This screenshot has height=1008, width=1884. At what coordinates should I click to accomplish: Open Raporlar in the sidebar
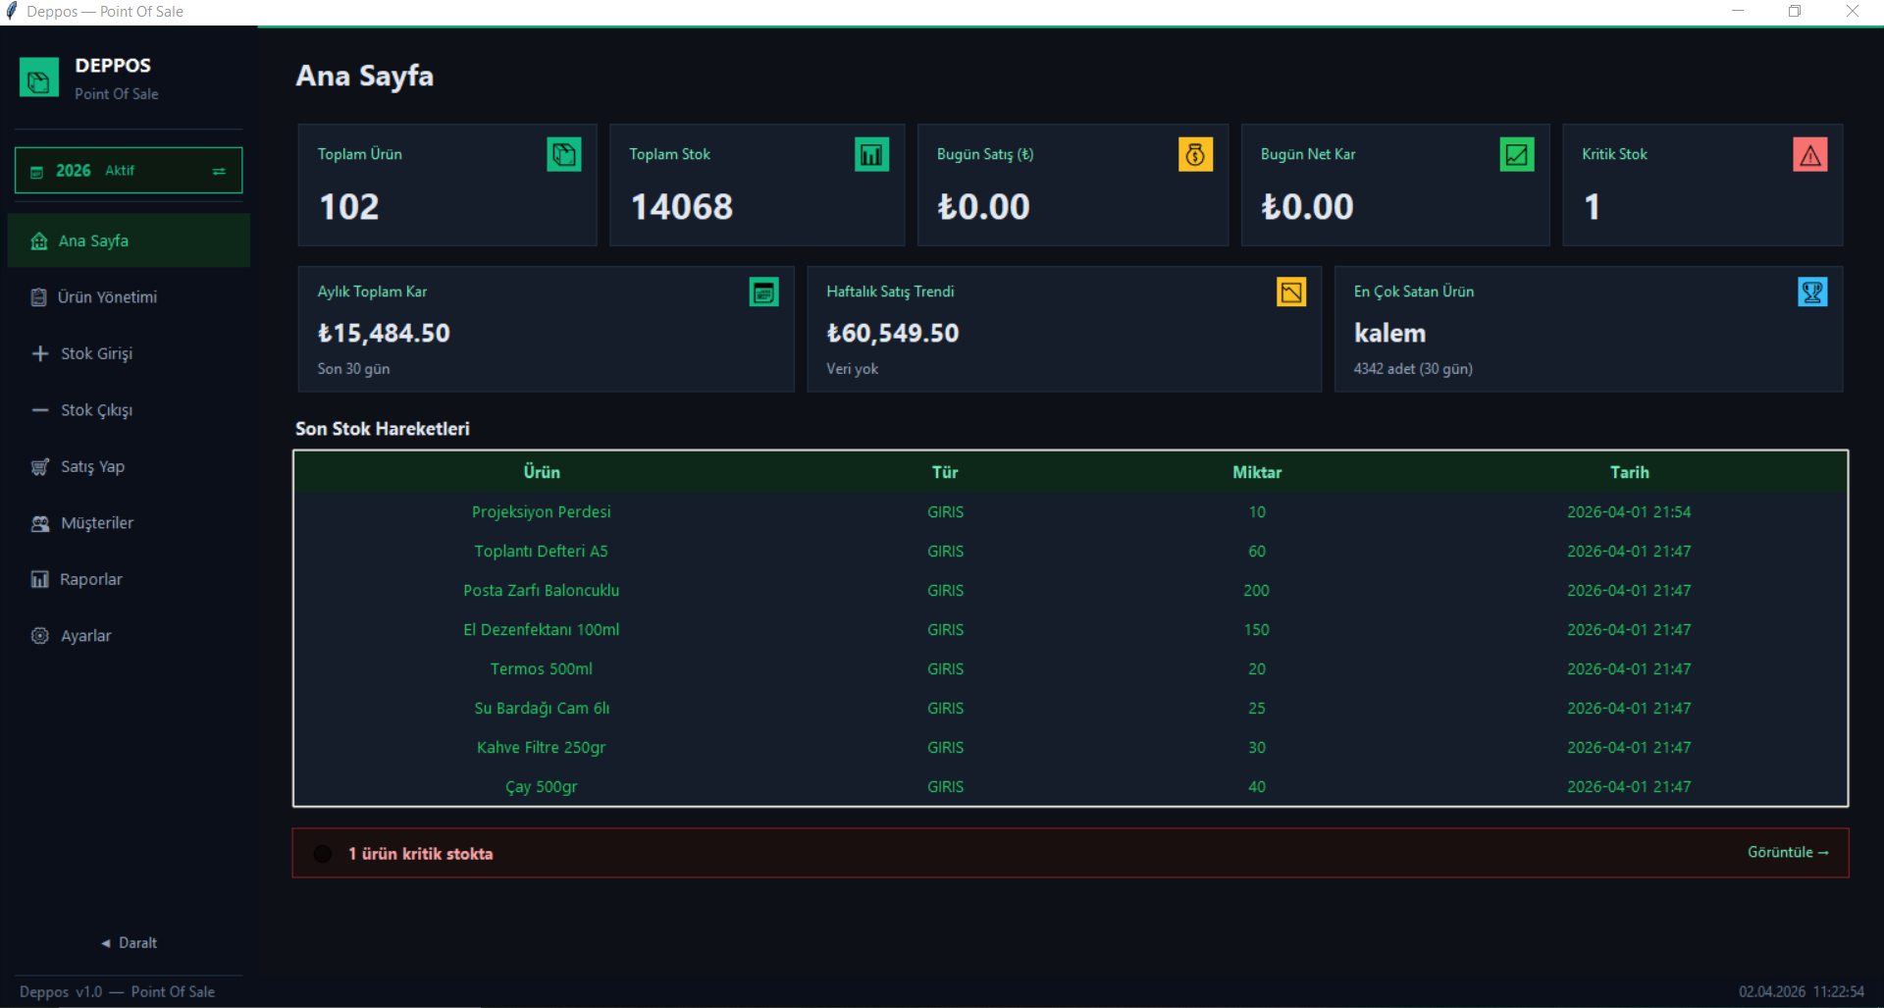[90, 579]
